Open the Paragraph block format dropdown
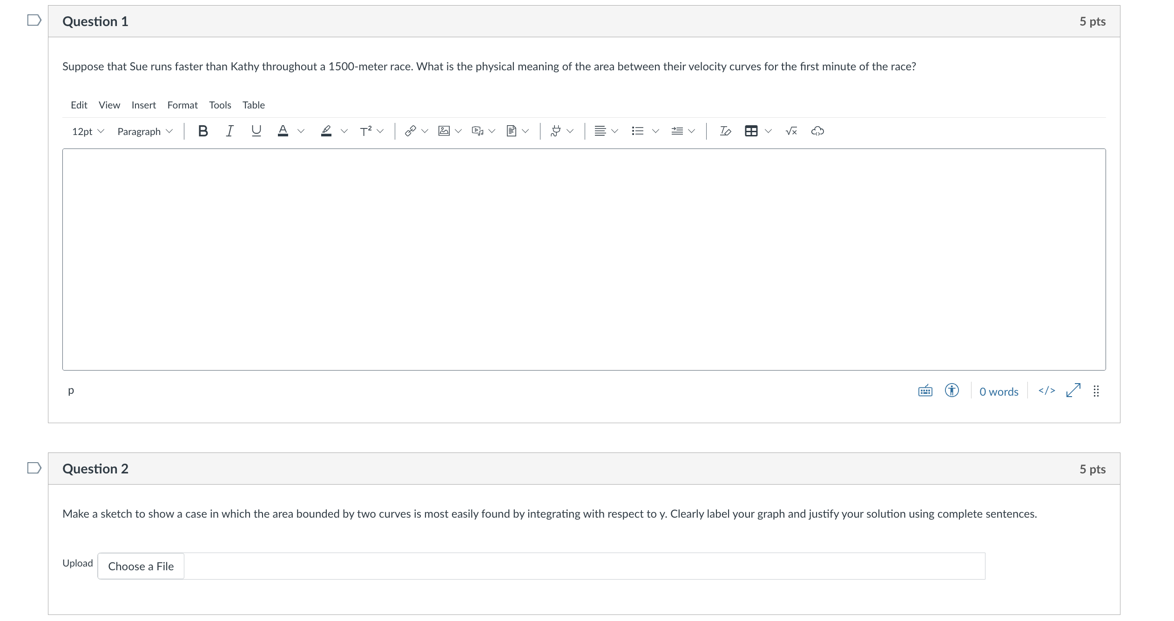 (x=144, y=132)
